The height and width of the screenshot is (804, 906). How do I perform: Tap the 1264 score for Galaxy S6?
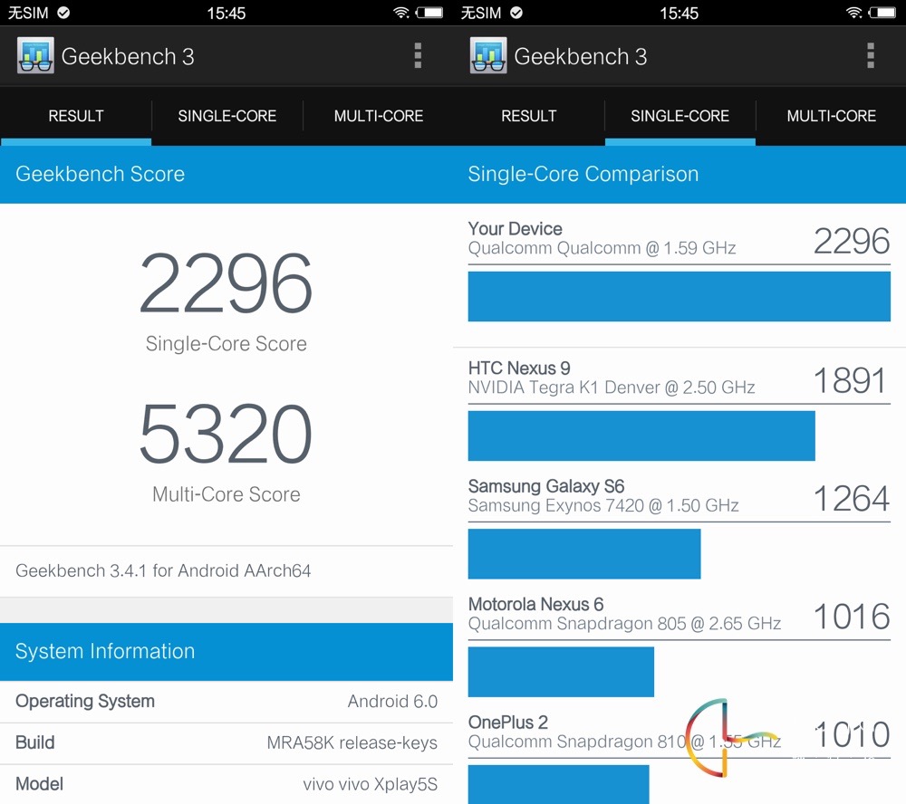click(x=851, y=499)
